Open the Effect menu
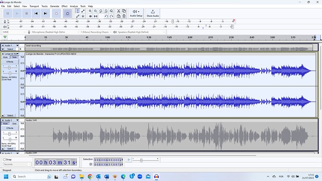Viewport: 322px width, 181px height. coord(64,6)
